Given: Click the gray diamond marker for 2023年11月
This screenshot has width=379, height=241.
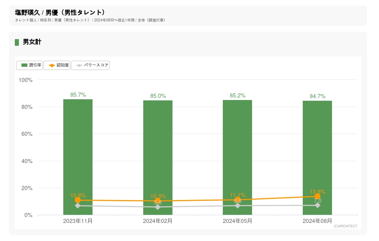Looking at the screenshot, I should pyautogui.click(x=78, y=206).
